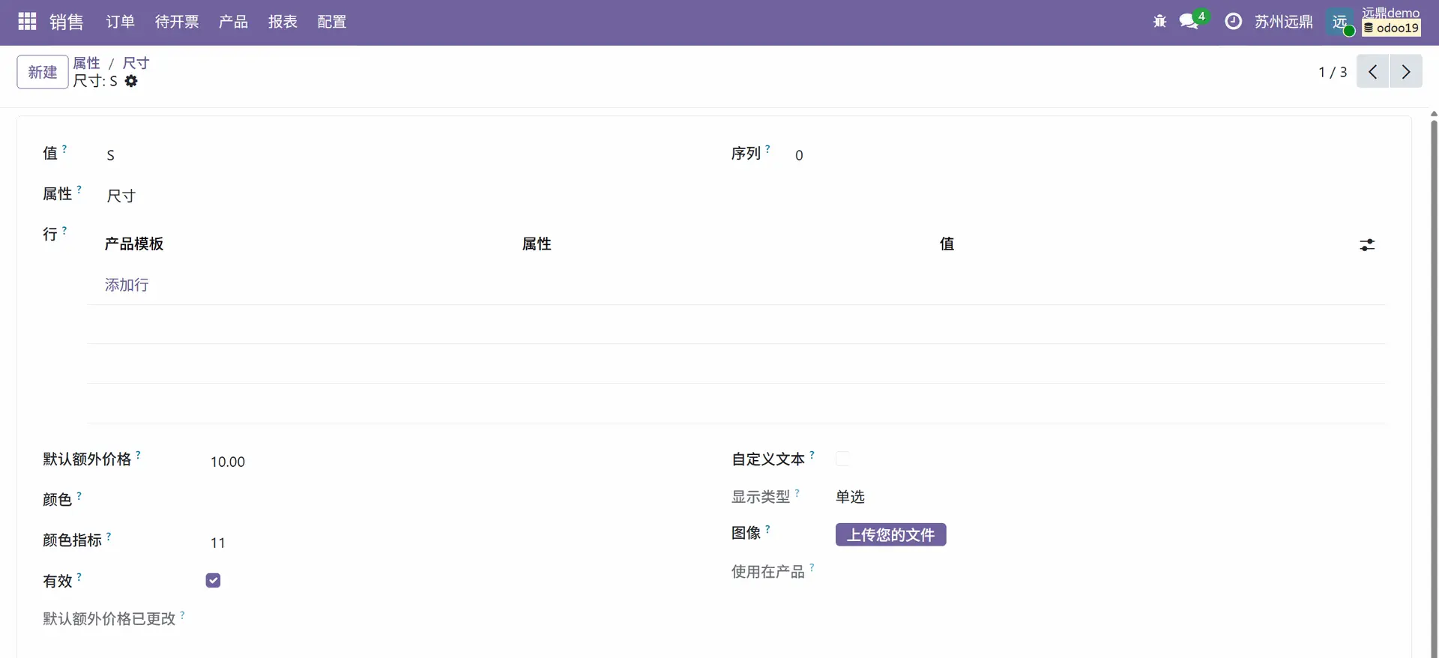Screen dimensions: 1439x658
Task: Enable the 自定义文本 checkbox
Action: pos(843,459)
